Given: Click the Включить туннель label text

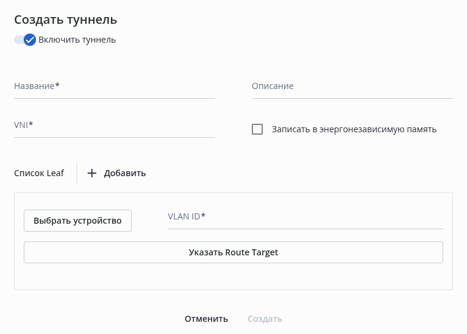Looking at the screenshot, I should click(x=77, y=40).
